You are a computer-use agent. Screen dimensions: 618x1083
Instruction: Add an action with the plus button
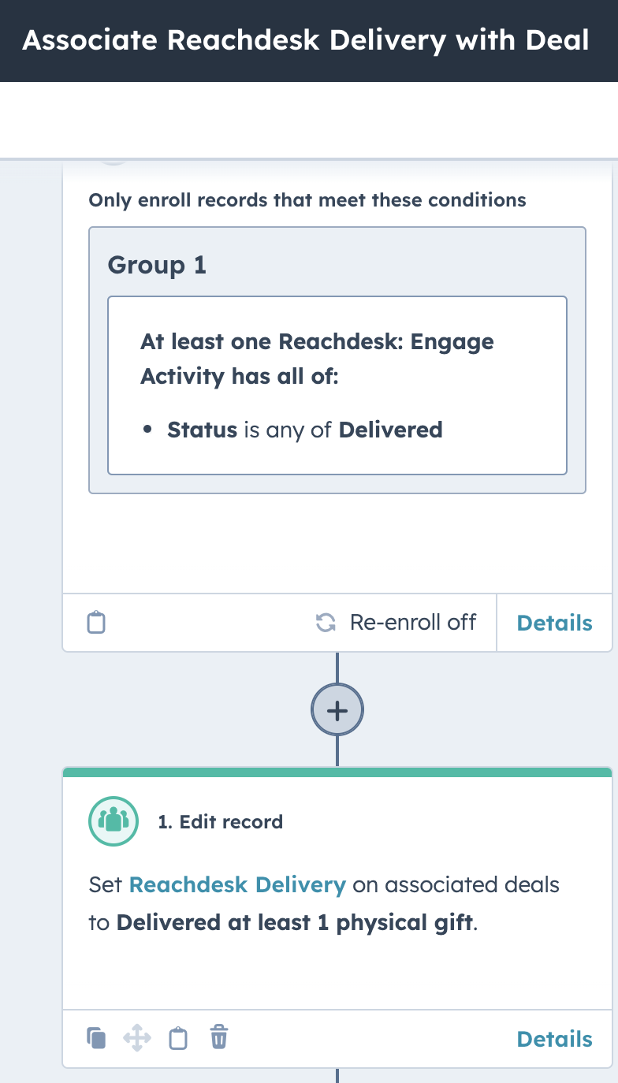337,710
